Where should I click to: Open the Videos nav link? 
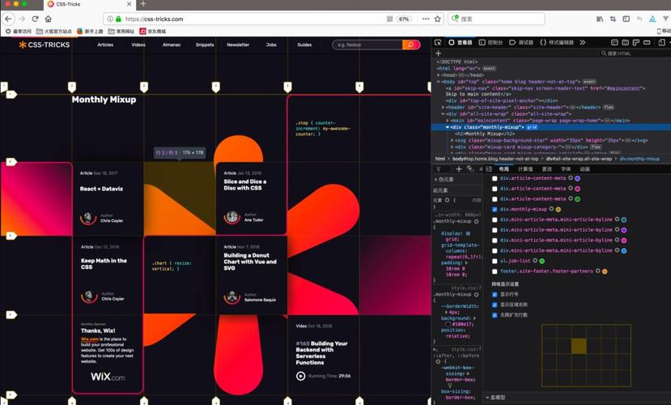coord(138,45)
